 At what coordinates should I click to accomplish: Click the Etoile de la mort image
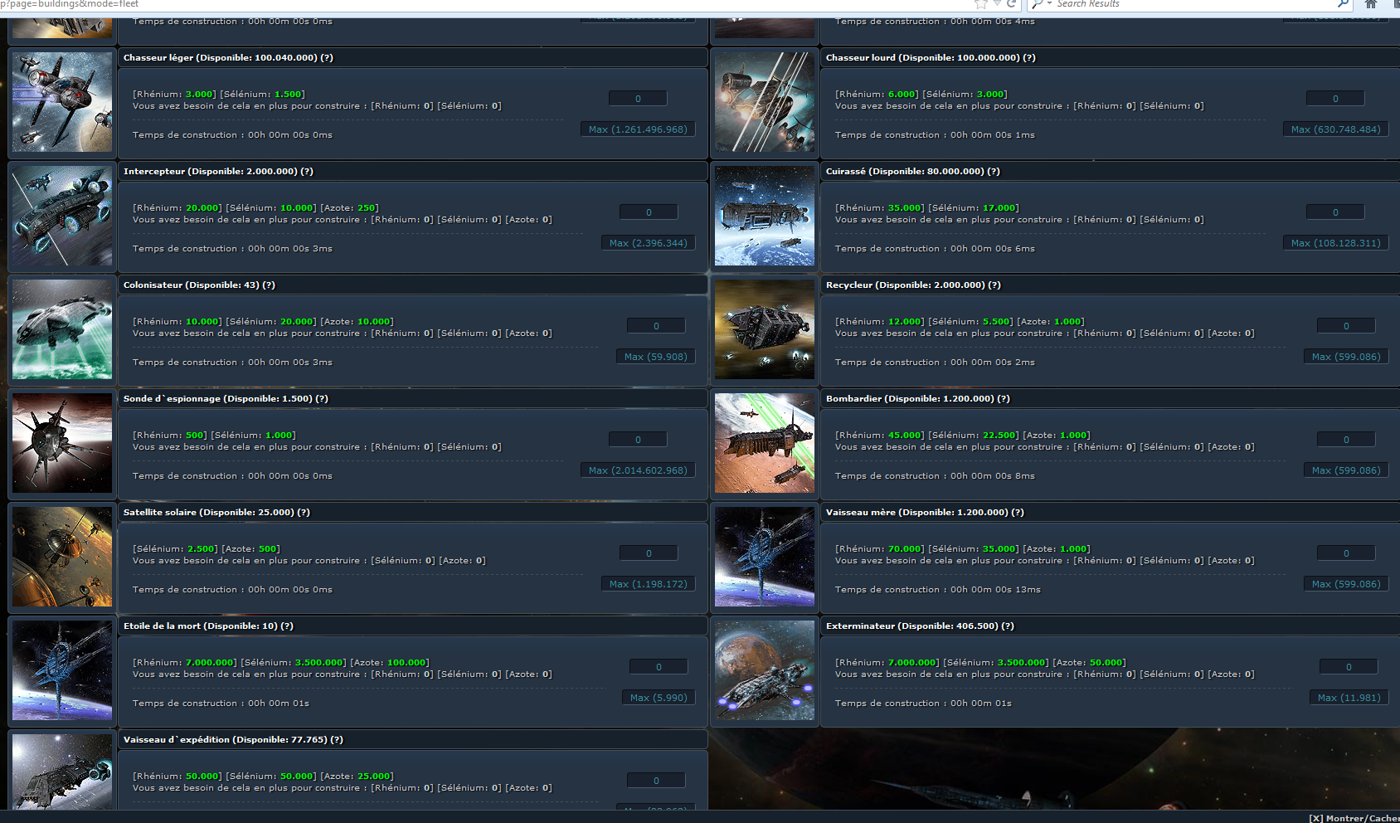click(x=62, y=670)
